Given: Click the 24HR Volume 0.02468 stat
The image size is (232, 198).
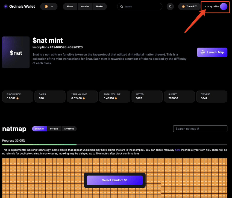Looking at the screenshot, I should coord(82,97).
